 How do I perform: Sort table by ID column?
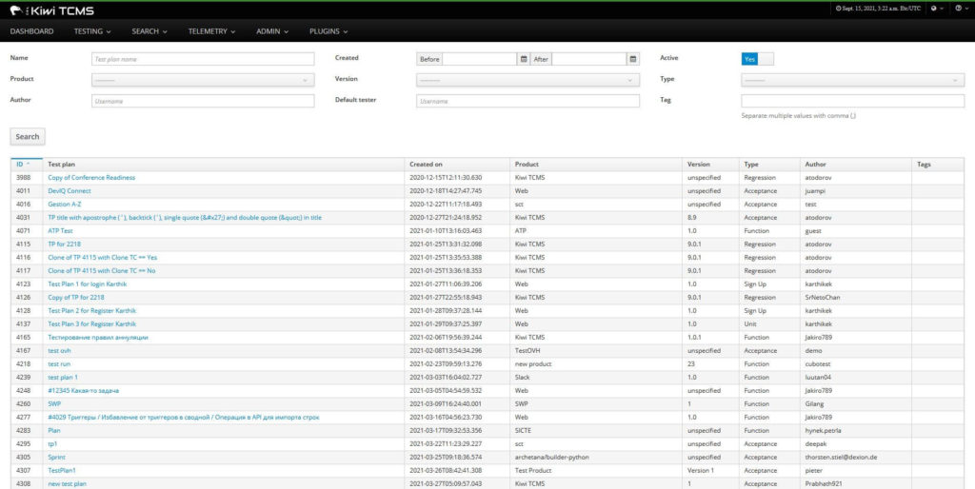tap(27, 165)
